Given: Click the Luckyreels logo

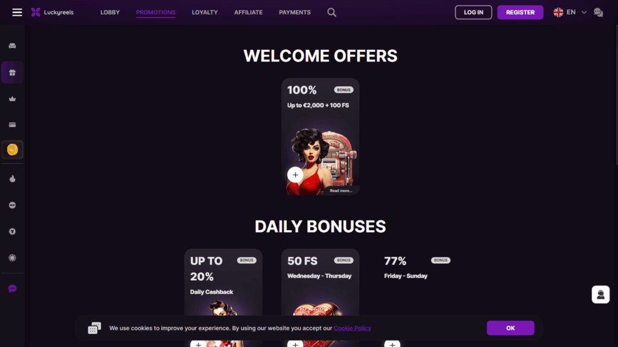Looking at the screenshot, I should 53,12.
